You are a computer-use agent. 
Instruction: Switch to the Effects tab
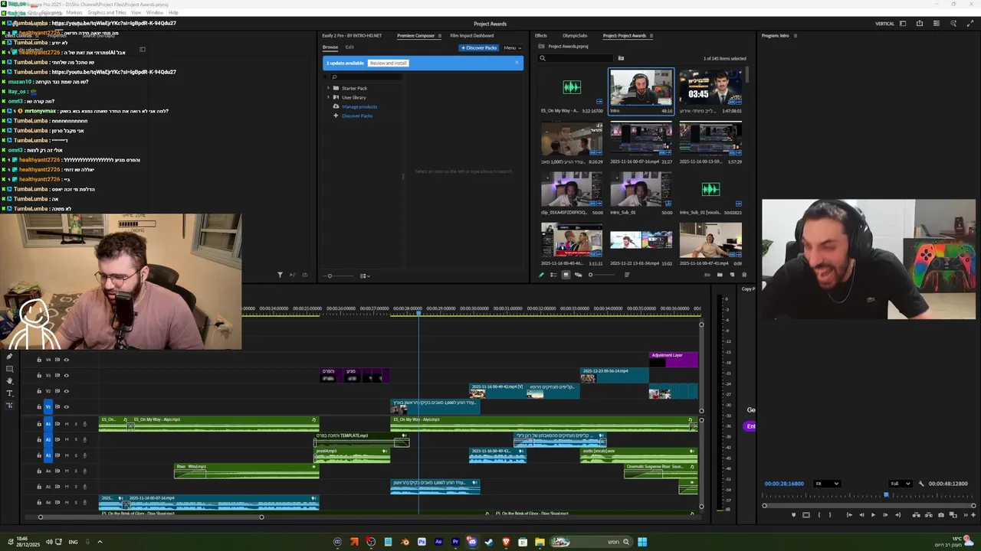pyautogui.click(x=541, y=35)
